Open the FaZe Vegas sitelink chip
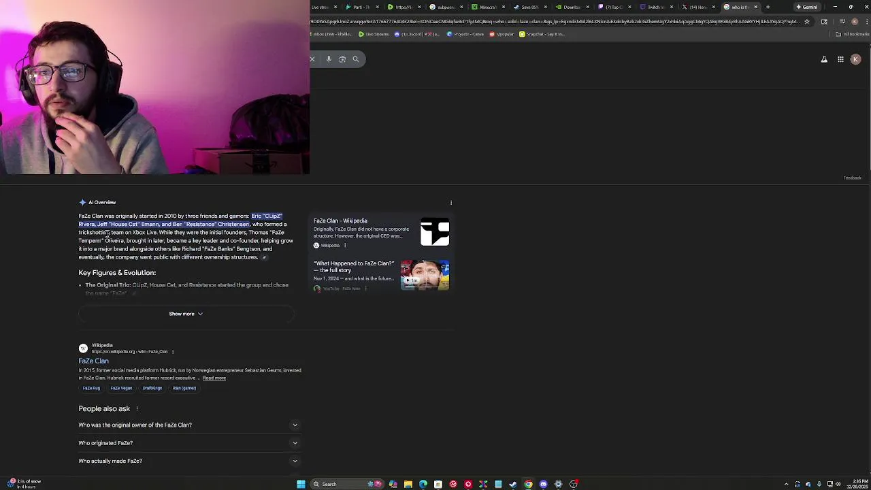The width and height of the screenshot is (871, 490). pos(121,388)
